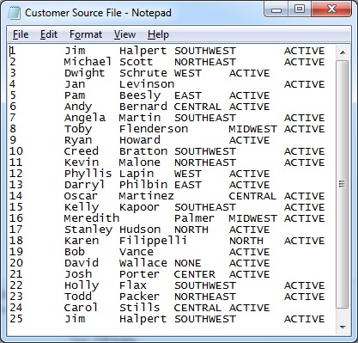
Task: Click SOUTHWEST in row 25
Action: coord(205,319)
